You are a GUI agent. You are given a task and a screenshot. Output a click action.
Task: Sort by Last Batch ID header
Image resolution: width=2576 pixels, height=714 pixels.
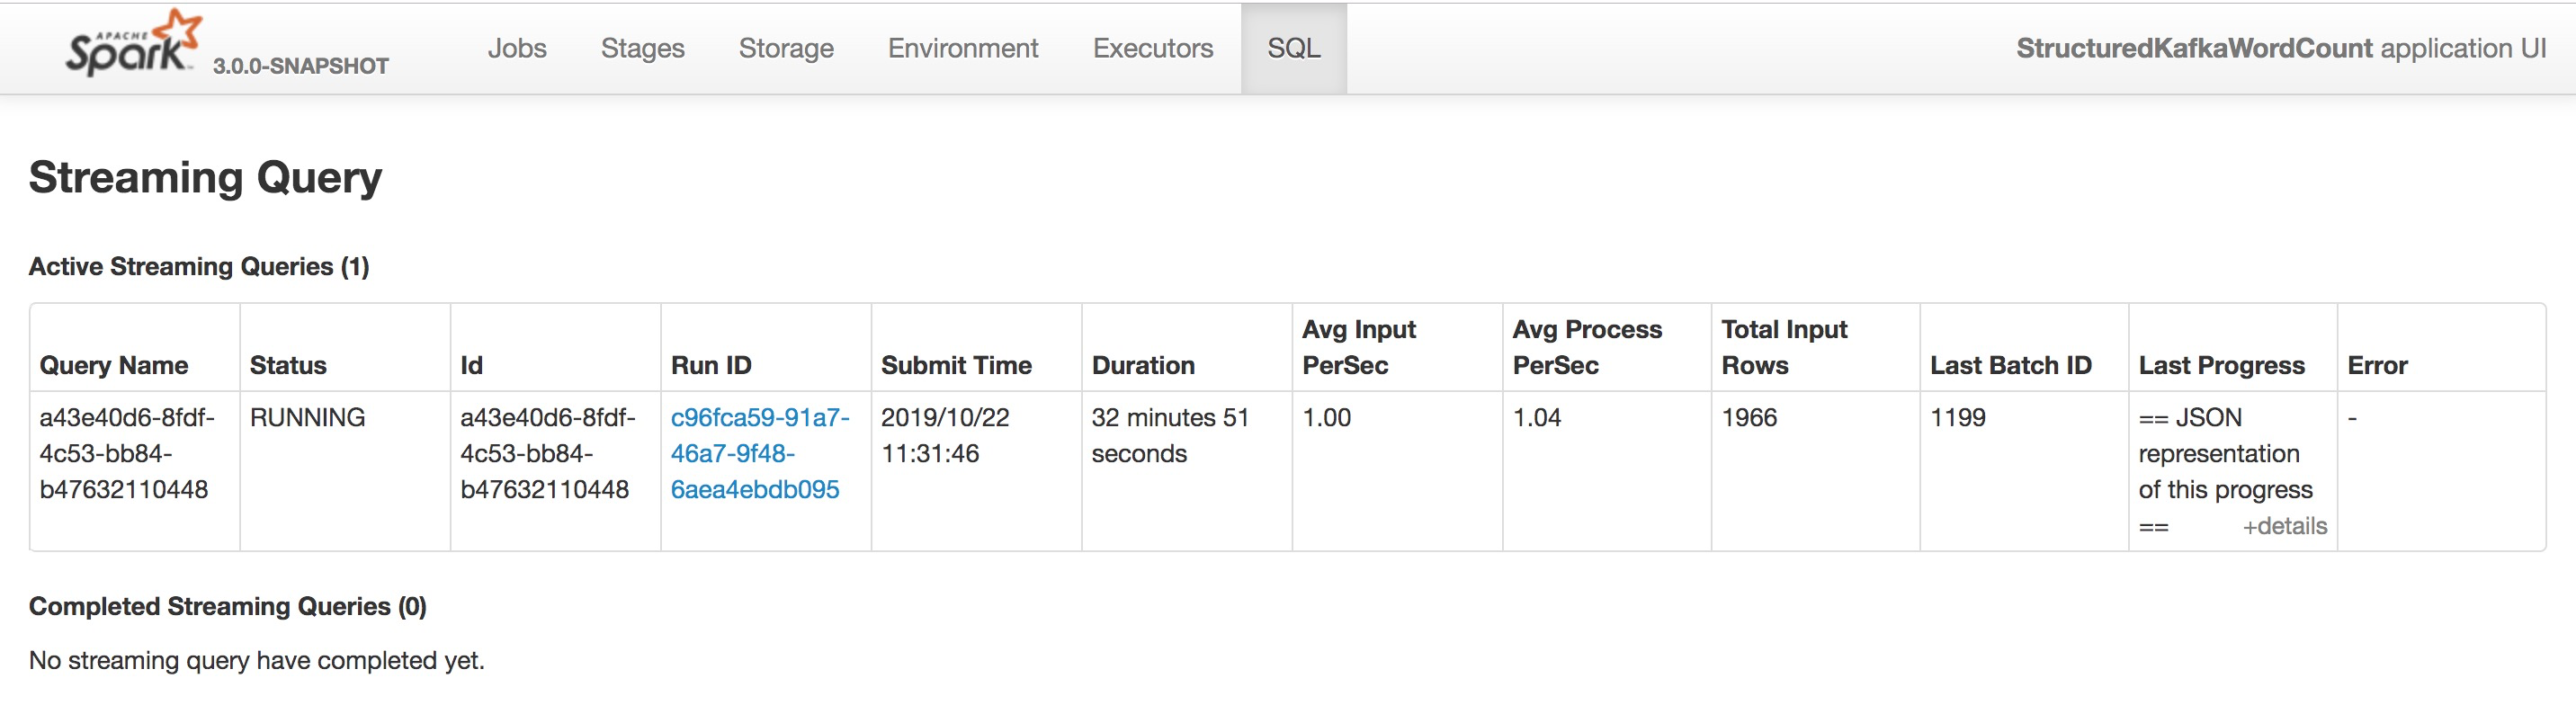click(x=2010, y=365)
